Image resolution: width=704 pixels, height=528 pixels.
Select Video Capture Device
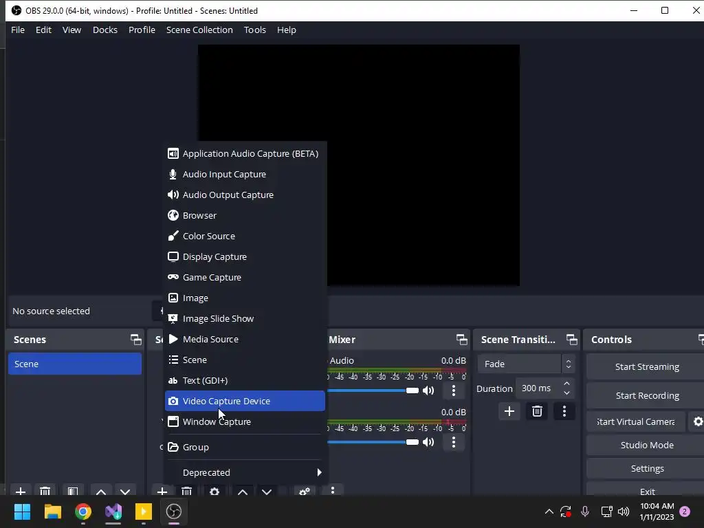(245, 401)
